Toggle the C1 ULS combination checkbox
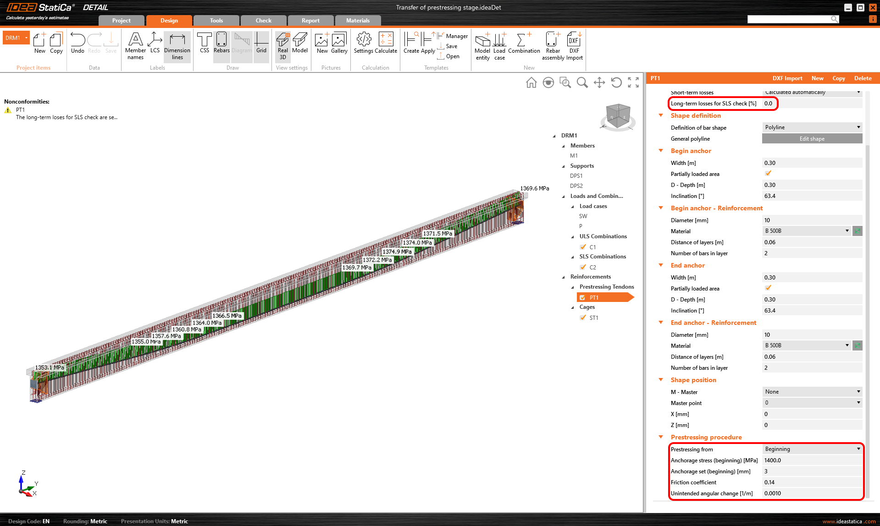Image resolution: width=880 pixels, height=526 pixels. (583, 247)
